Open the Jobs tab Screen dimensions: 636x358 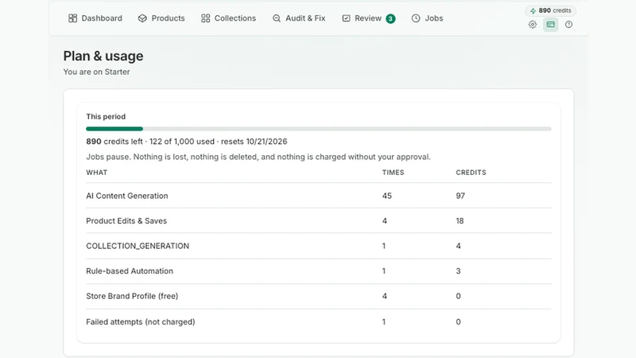[x=427, y=18]
